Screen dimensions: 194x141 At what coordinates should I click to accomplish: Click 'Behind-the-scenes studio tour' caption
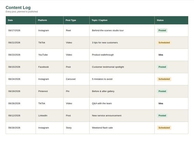coord(108,31)
